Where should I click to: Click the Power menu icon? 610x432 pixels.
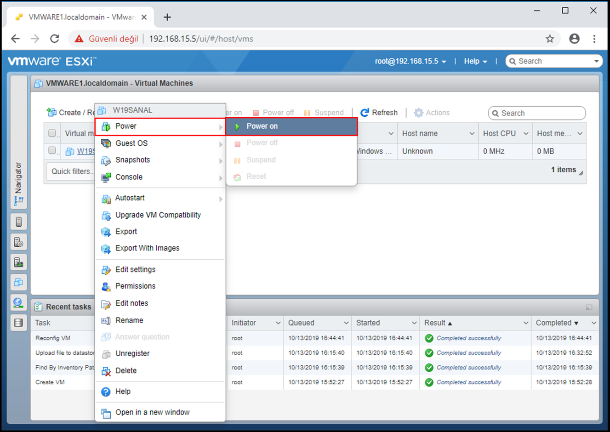coord(106,126)
